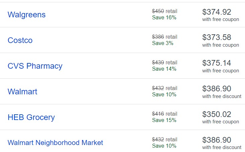Open Walmart Neighborhood Market link

click(x=55, y=143)
